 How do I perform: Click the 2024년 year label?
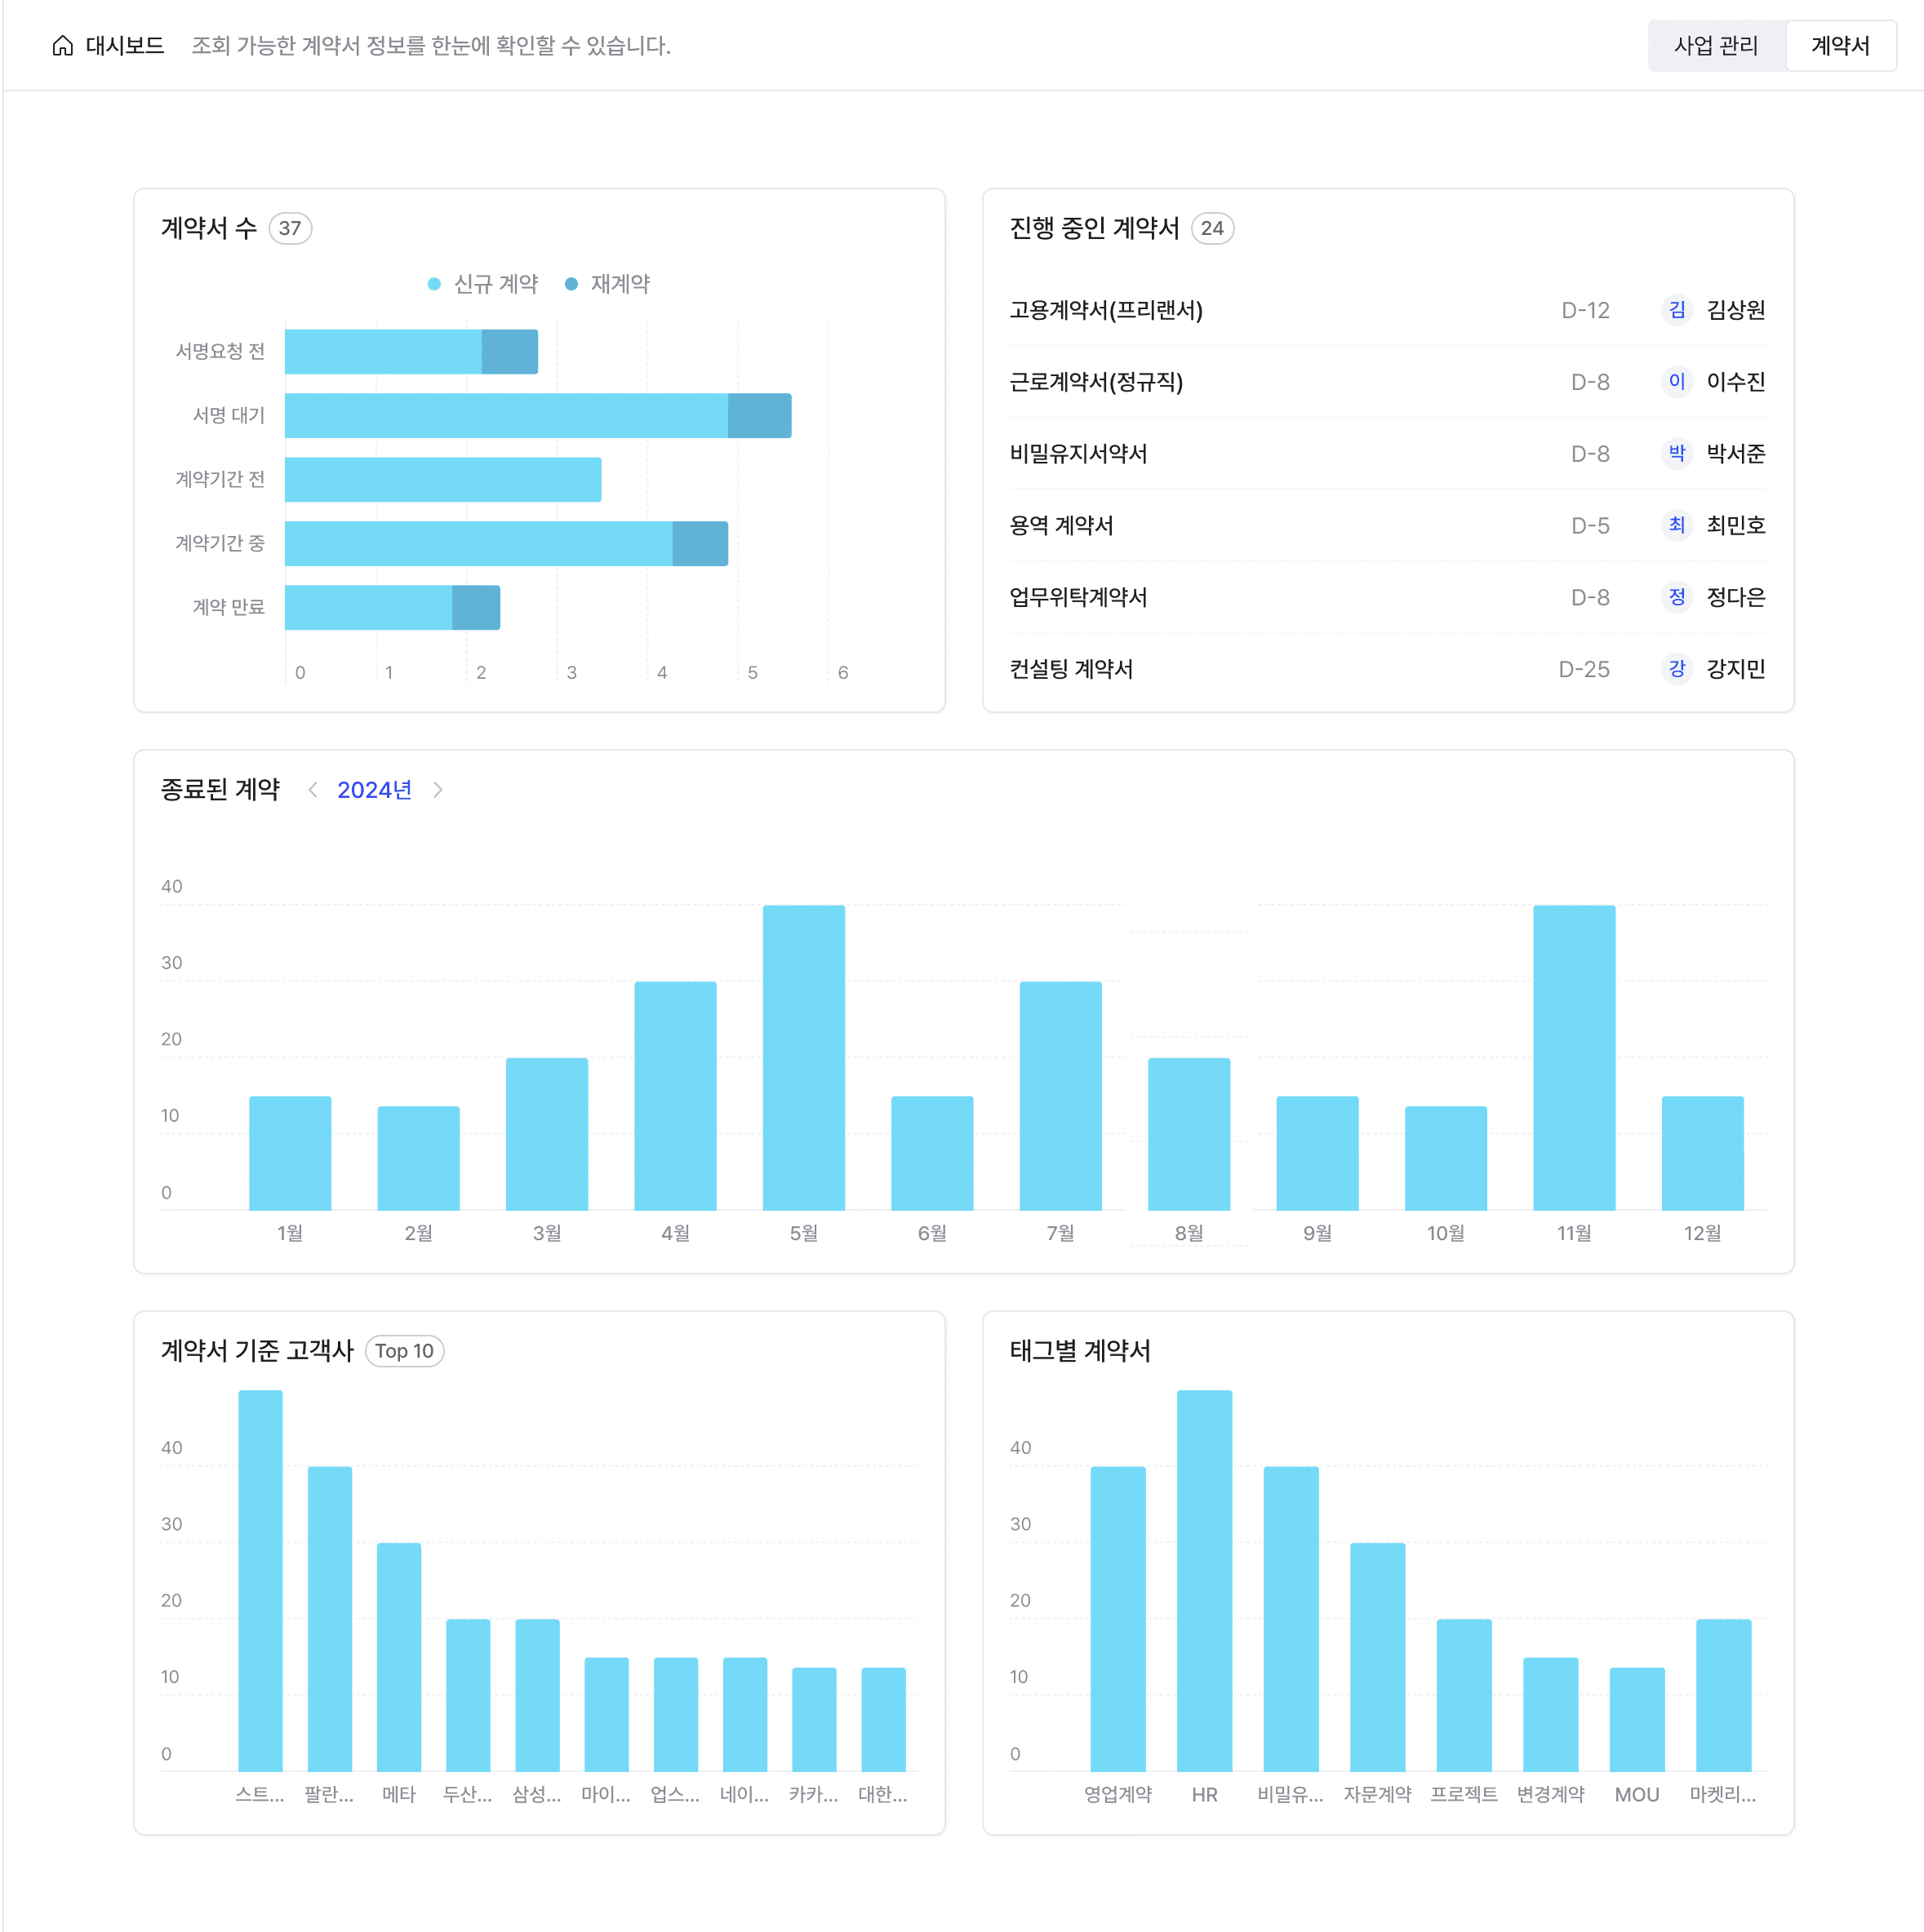pyautogui.click(x=374, y=790)
